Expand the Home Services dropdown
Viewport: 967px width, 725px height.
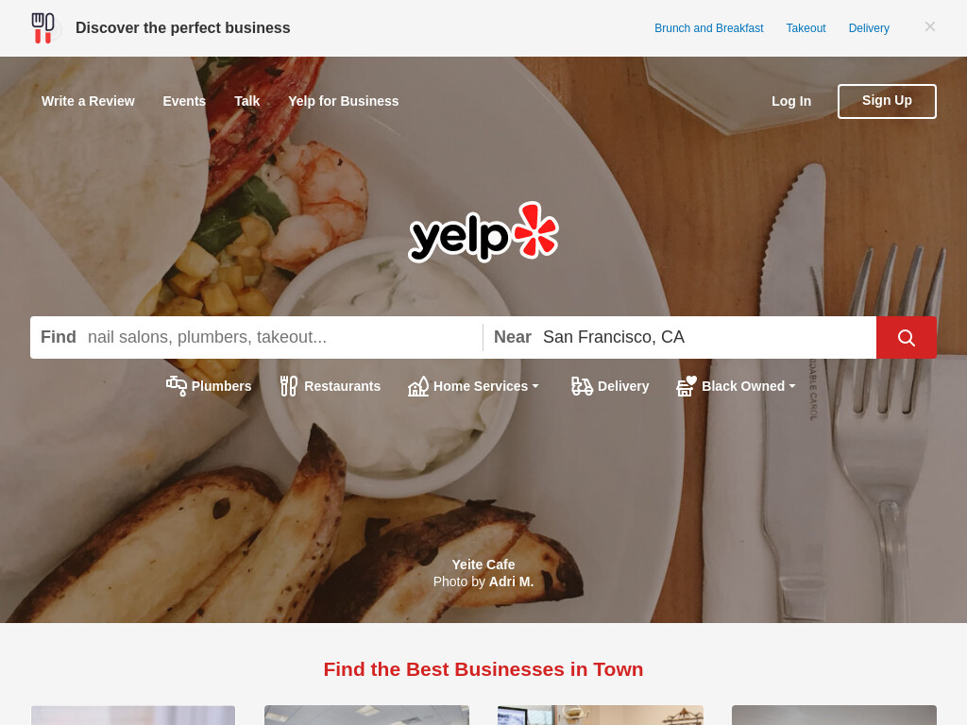click(x=535, y=386)
